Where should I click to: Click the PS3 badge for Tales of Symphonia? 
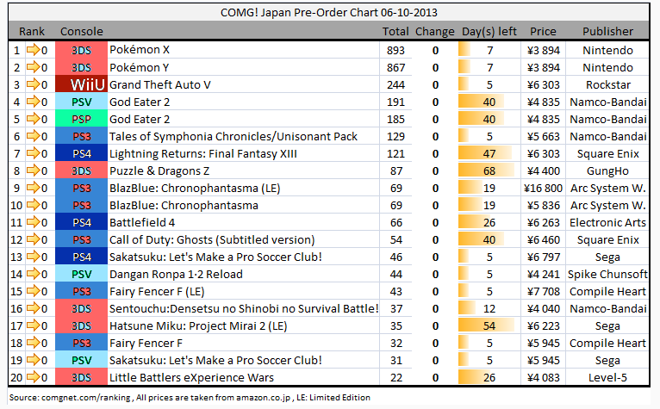[x=81, y=136]
